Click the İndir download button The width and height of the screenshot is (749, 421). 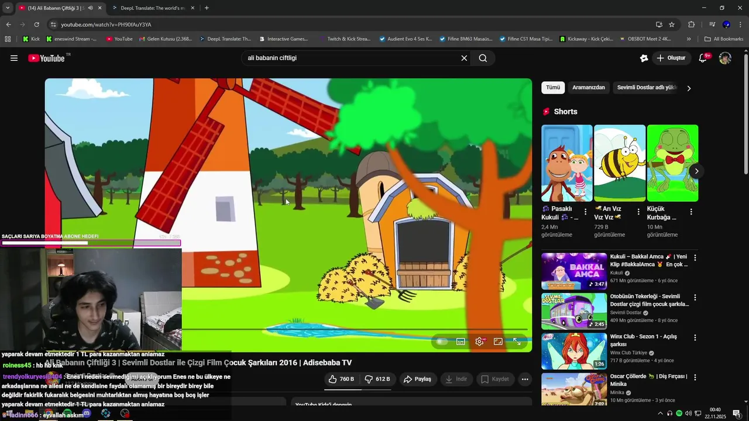[x=456, y=379]
